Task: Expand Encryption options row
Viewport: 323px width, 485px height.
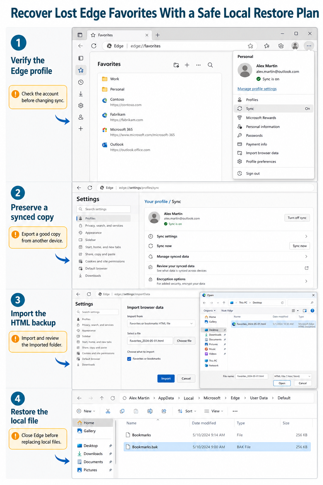Action: (229, 281)
